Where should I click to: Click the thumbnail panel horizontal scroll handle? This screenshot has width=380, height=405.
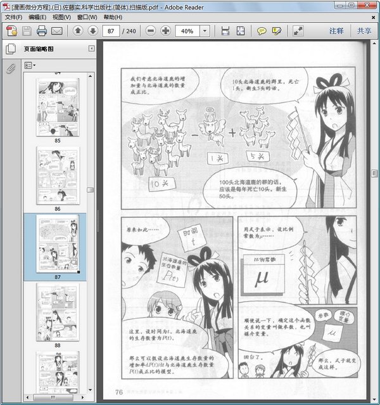click(53, 397)
